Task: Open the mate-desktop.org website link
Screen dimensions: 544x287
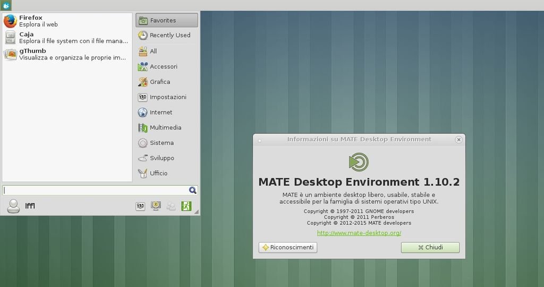Action: [359, 233]
